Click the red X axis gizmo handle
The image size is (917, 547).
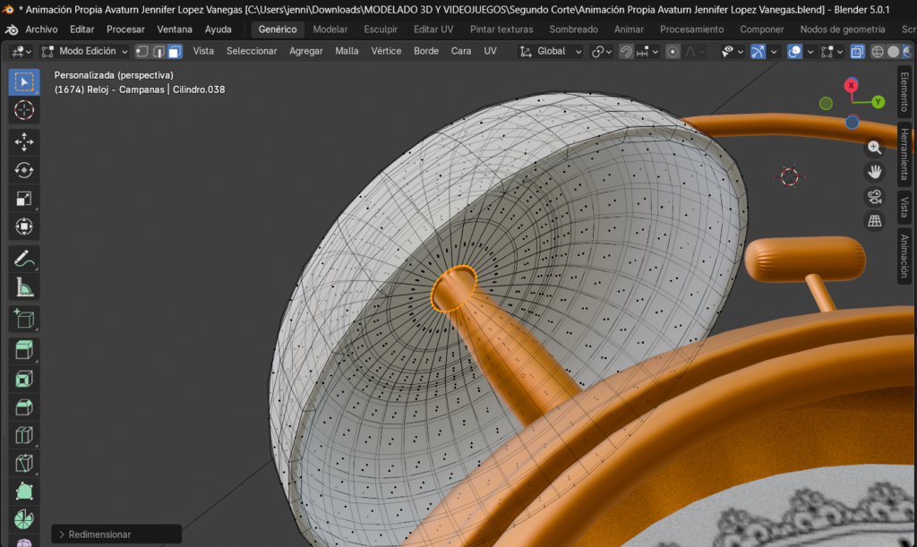pos(851,85)
